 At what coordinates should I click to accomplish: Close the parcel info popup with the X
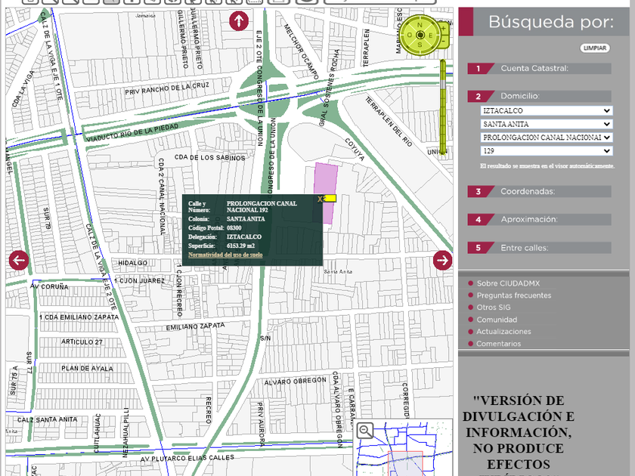point(320,199)
